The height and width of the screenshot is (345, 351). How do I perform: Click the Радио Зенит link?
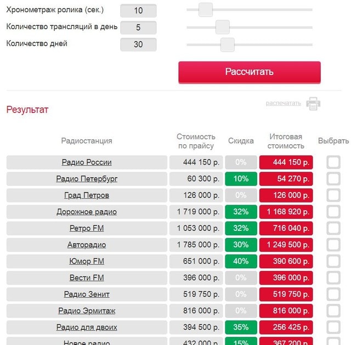tap(87, 294)
